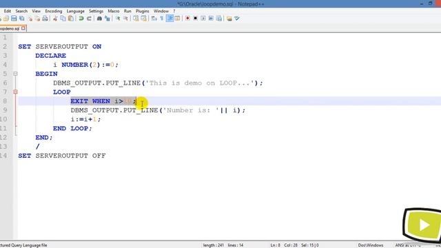Collapse the BEGIN block fold marker
This screenshot has width=441, height=248.
(15, 74)
